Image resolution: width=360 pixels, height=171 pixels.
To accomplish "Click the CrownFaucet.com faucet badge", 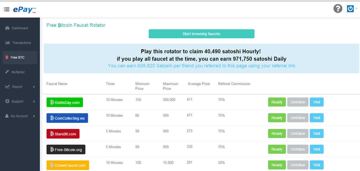I will [68, 165].
